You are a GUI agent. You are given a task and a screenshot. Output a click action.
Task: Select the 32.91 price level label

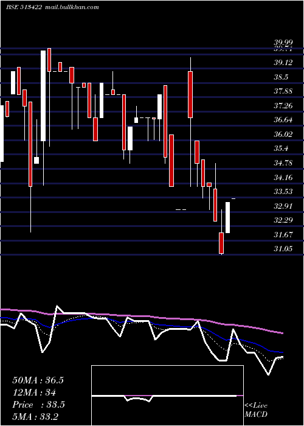pos(283,206)
